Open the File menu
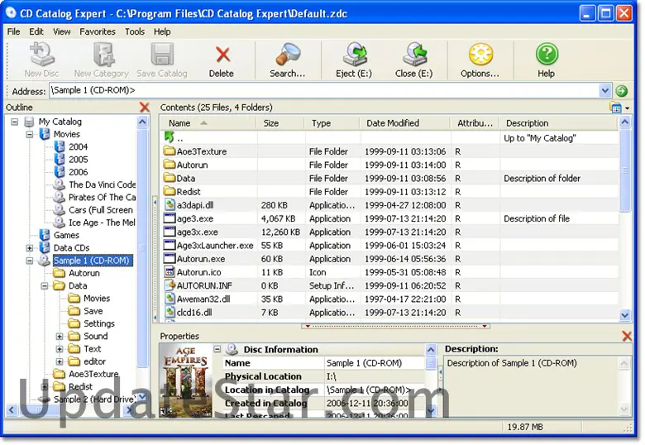Image resolution: width=645 pixels, height=445 pixels. point(13,31)
